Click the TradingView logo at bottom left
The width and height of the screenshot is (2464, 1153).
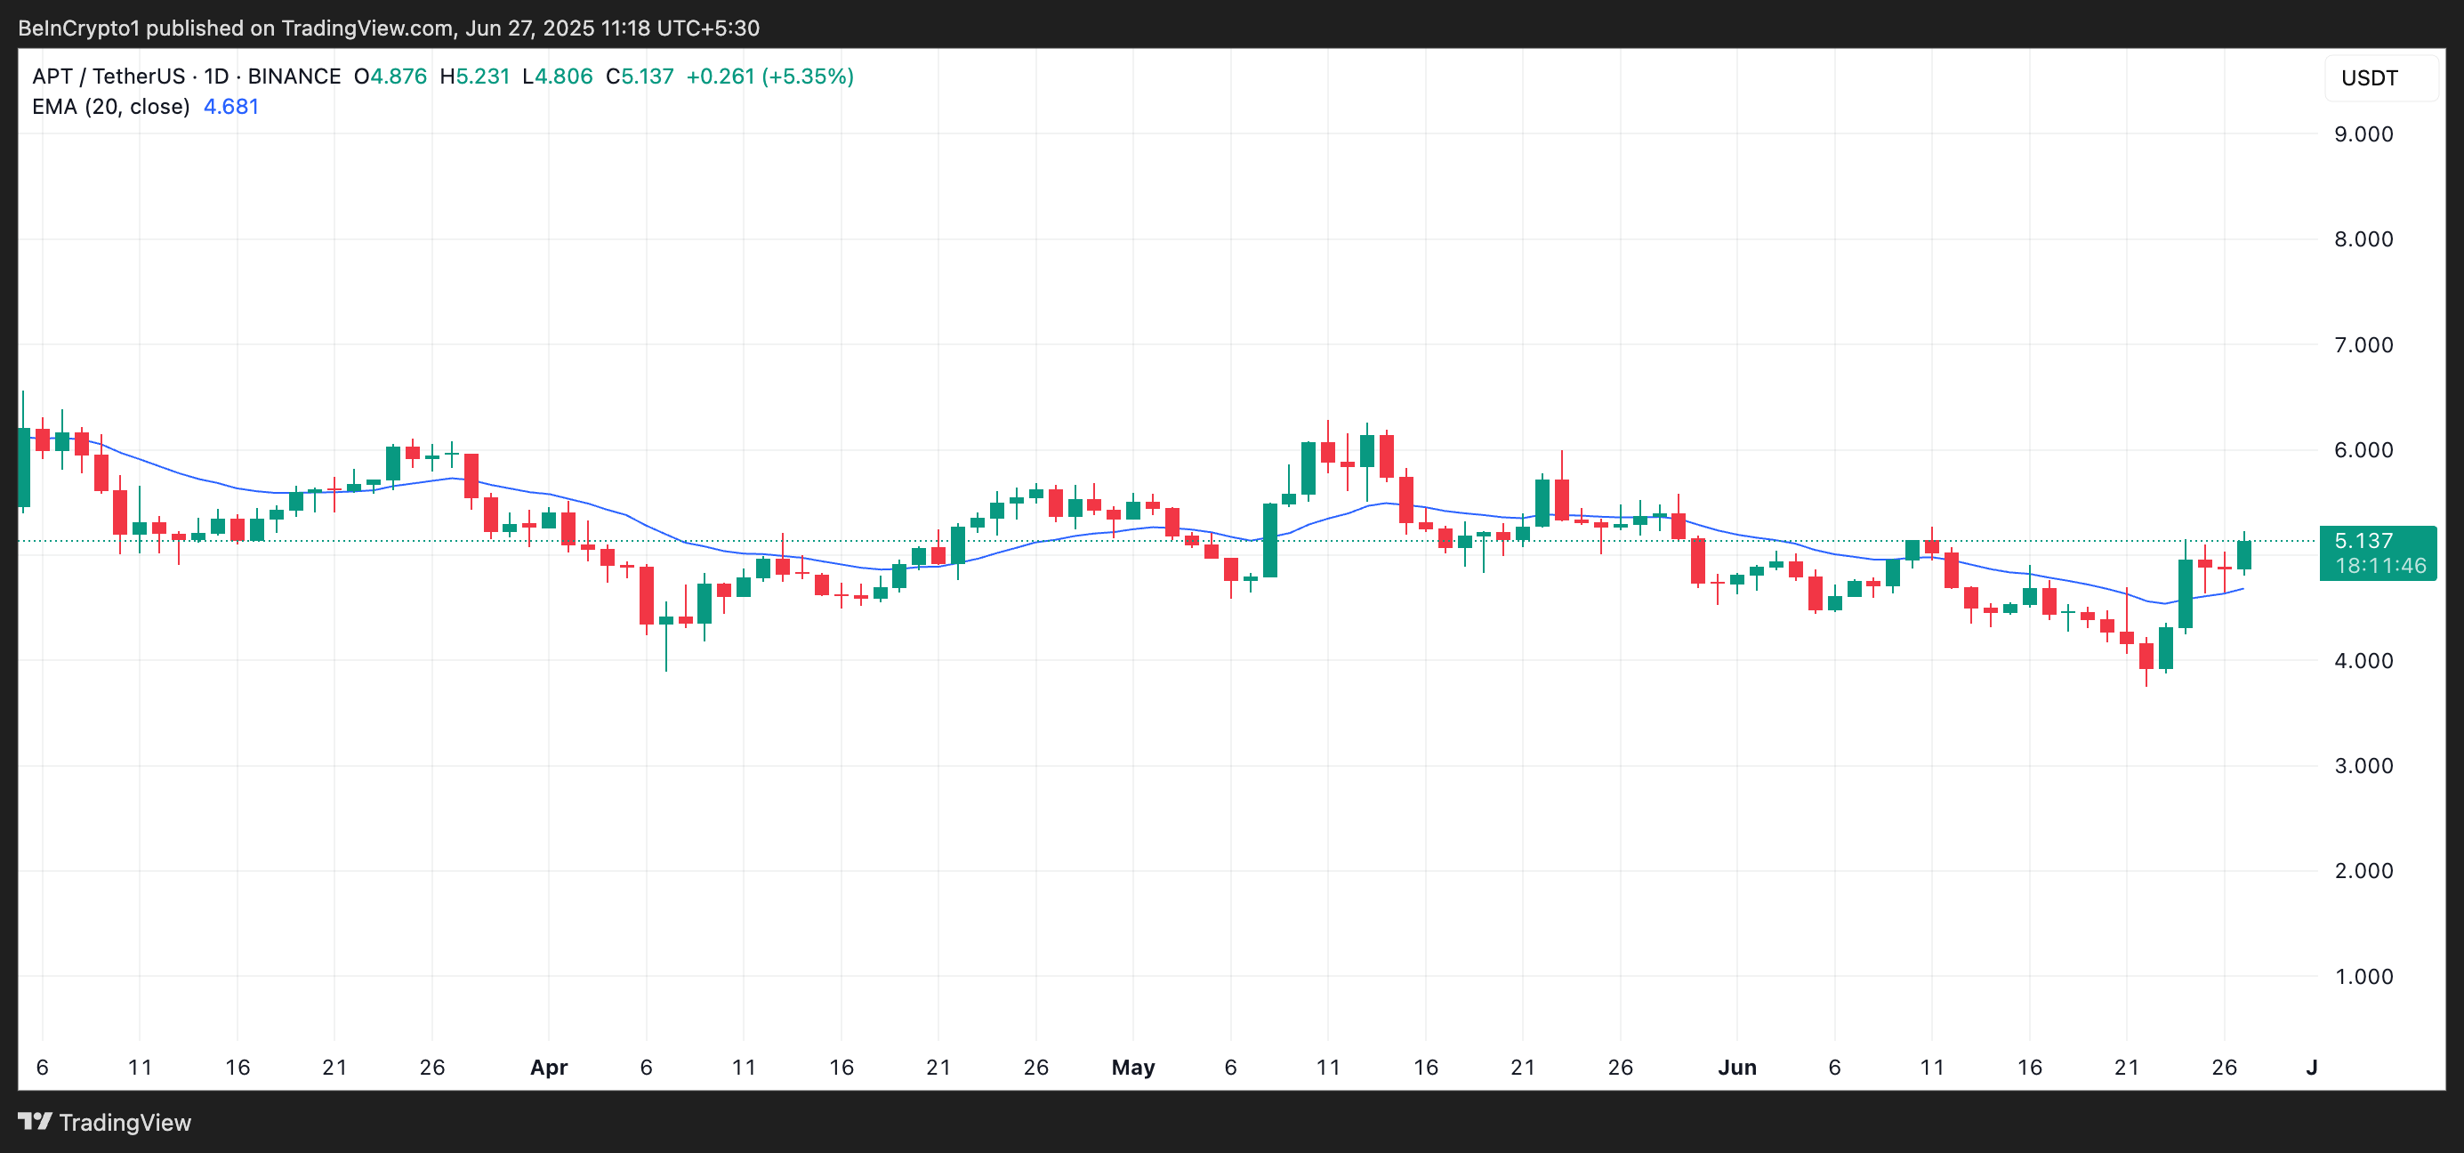click(x=102, y=1123)
